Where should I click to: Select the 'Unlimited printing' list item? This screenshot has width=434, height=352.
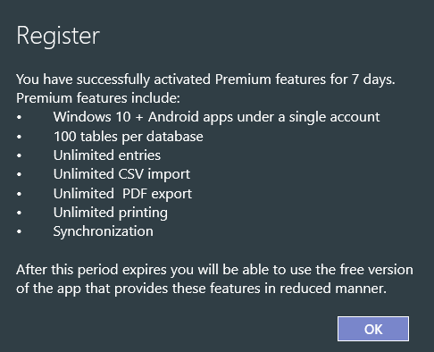(x=111, y=213)
